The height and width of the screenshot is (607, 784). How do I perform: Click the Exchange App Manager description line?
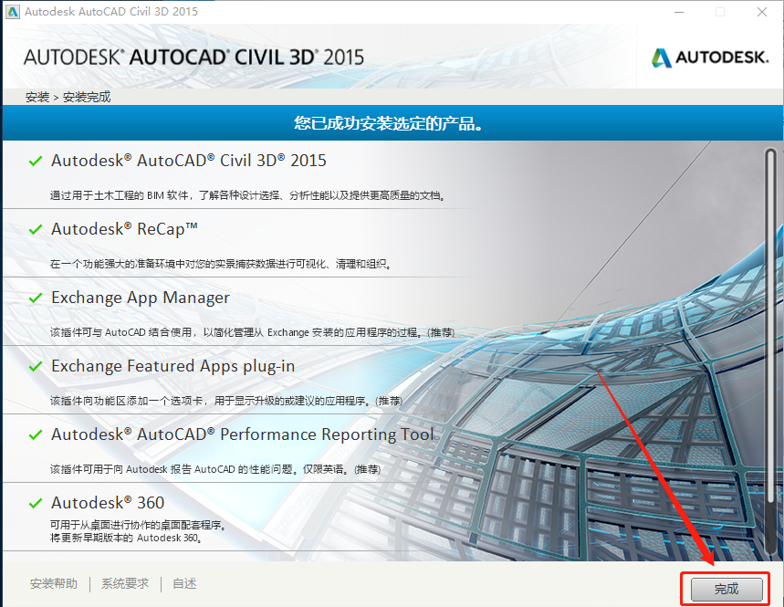tap(253, 332)
